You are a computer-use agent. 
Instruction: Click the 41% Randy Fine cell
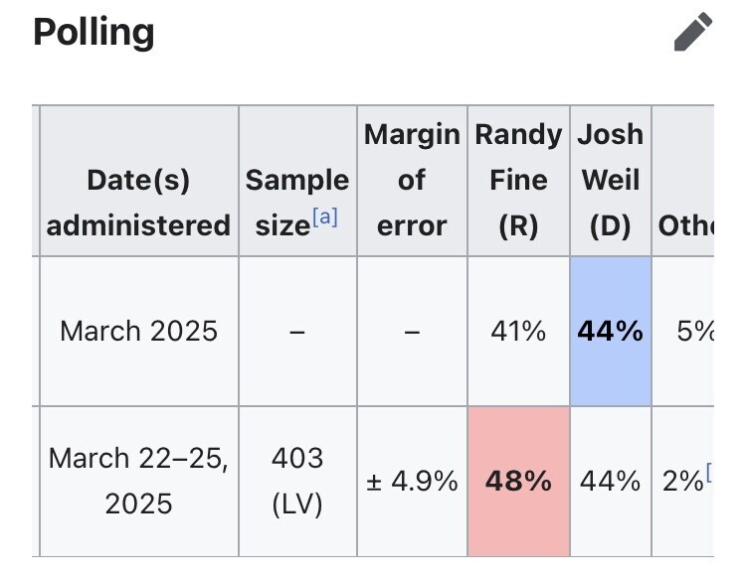point(518,331)
